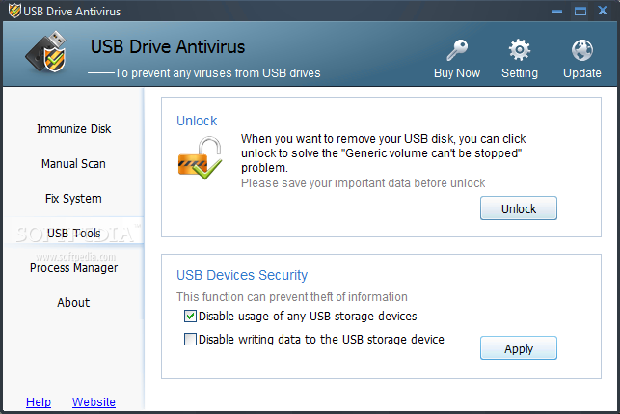Visit the Website link
Viewport: 620px width, 414px height.
pyautogui.click(x=94, y=402)
